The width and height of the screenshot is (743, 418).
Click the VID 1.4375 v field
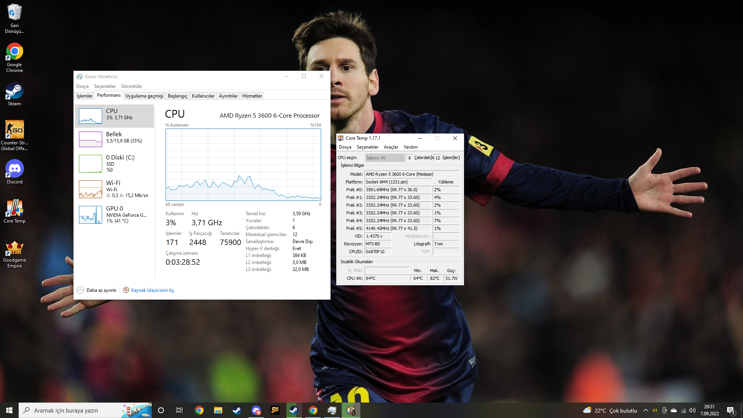coord(378,236)
